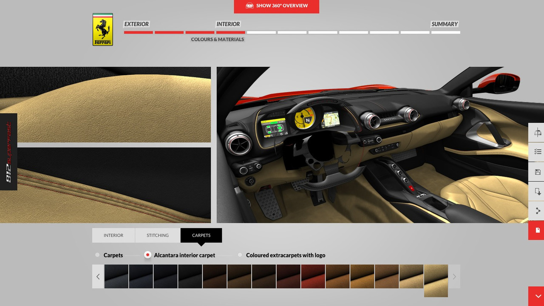This screenshot has height=306, width=544.
Task: Click the vertical 812 Superfast side badge
Action: 8,152
